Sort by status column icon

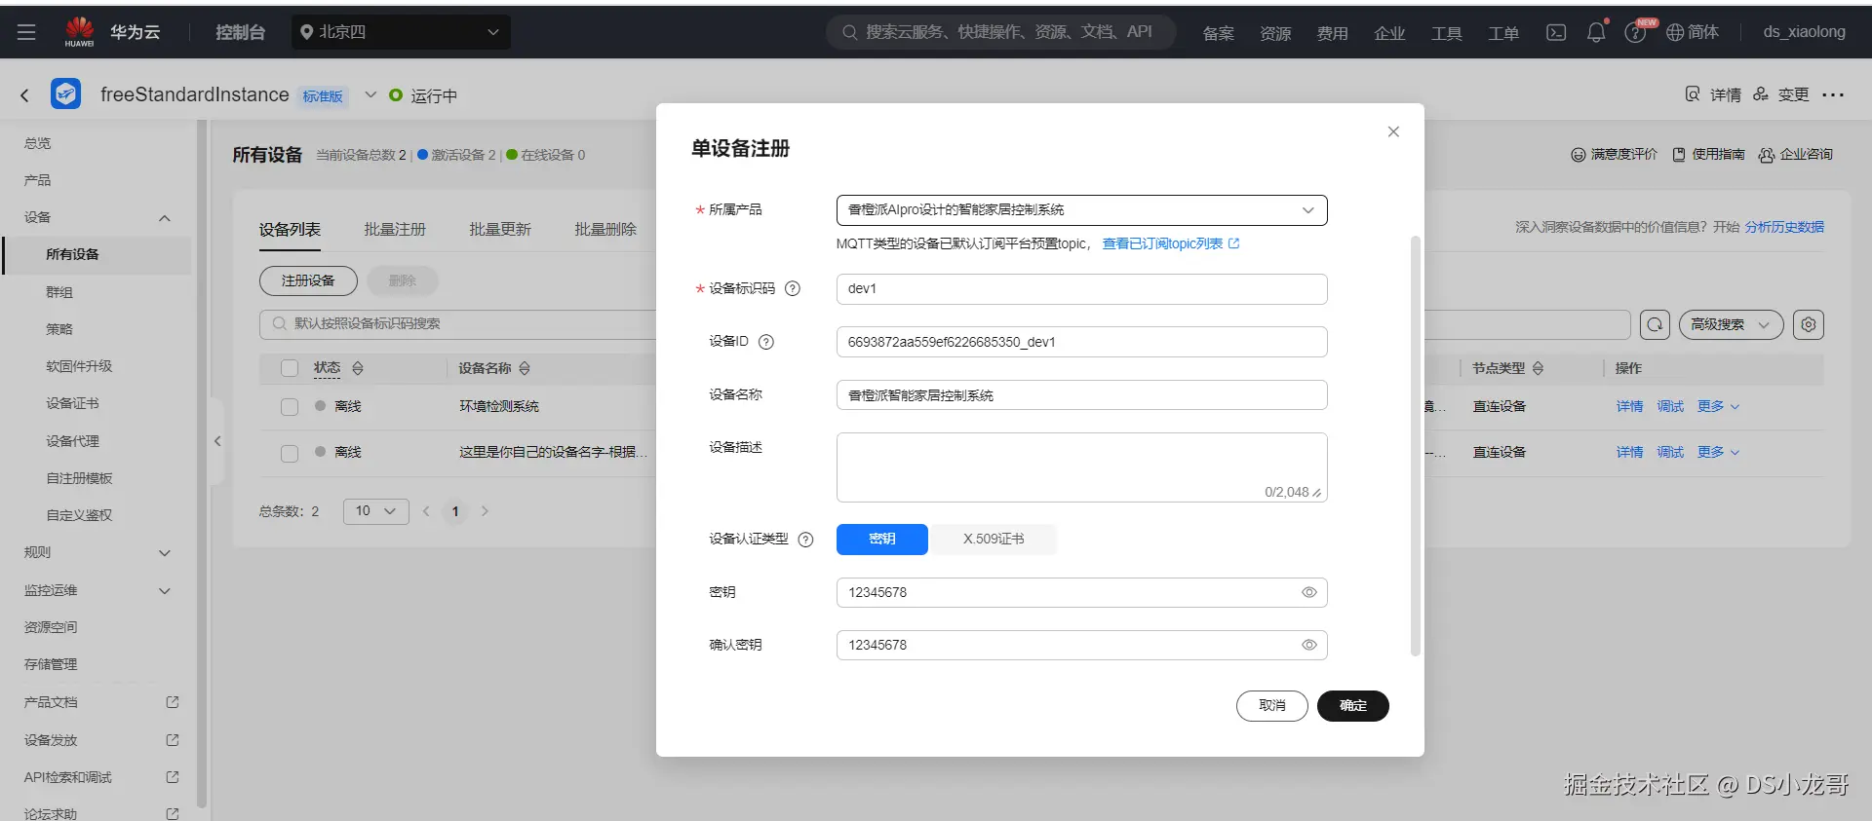(358, 368)
